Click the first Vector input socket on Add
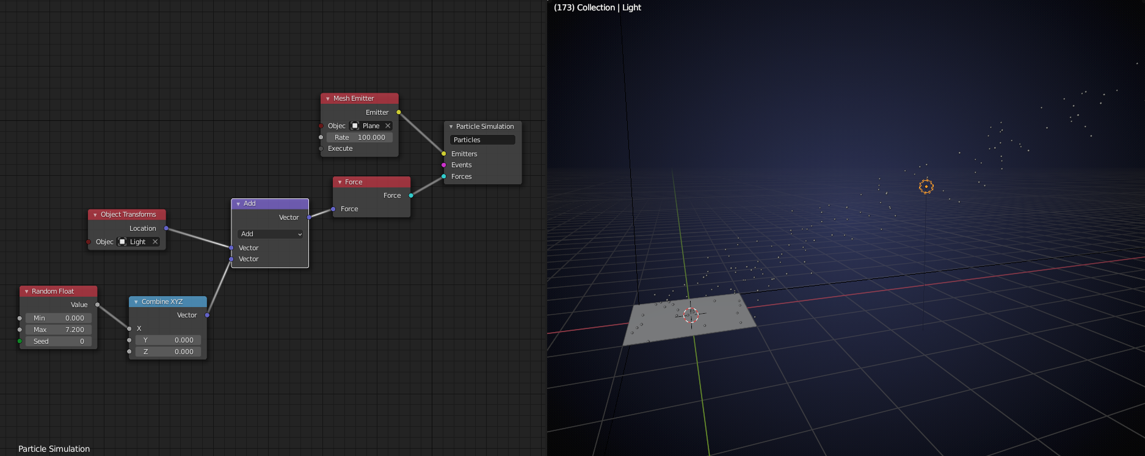The image size is (1145, 456). pos(231,248)
